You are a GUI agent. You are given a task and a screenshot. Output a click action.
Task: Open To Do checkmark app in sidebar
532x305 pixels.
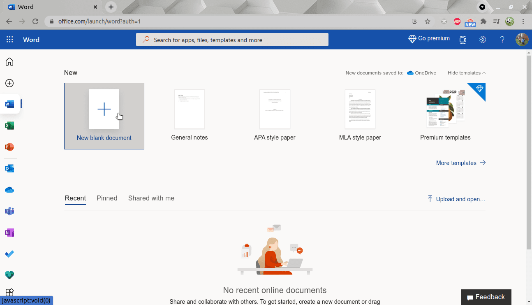[9, 254]
